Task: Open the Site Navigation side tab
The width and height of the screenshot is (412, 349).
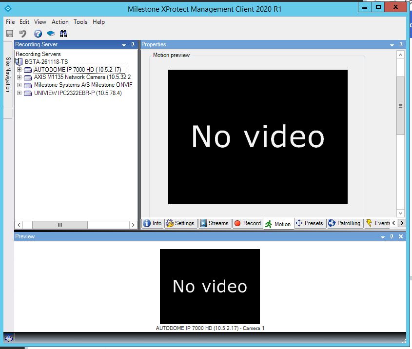Action: (x=8, y=75)
